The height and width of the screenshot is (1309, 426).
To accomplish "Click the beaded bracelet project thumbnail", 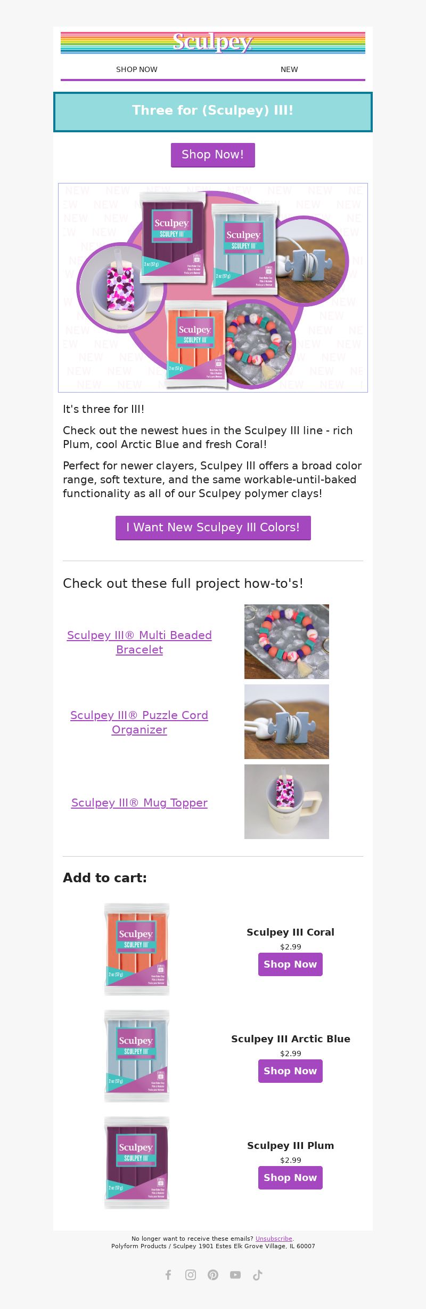I will pyautogui.click(x=286, y=642).
